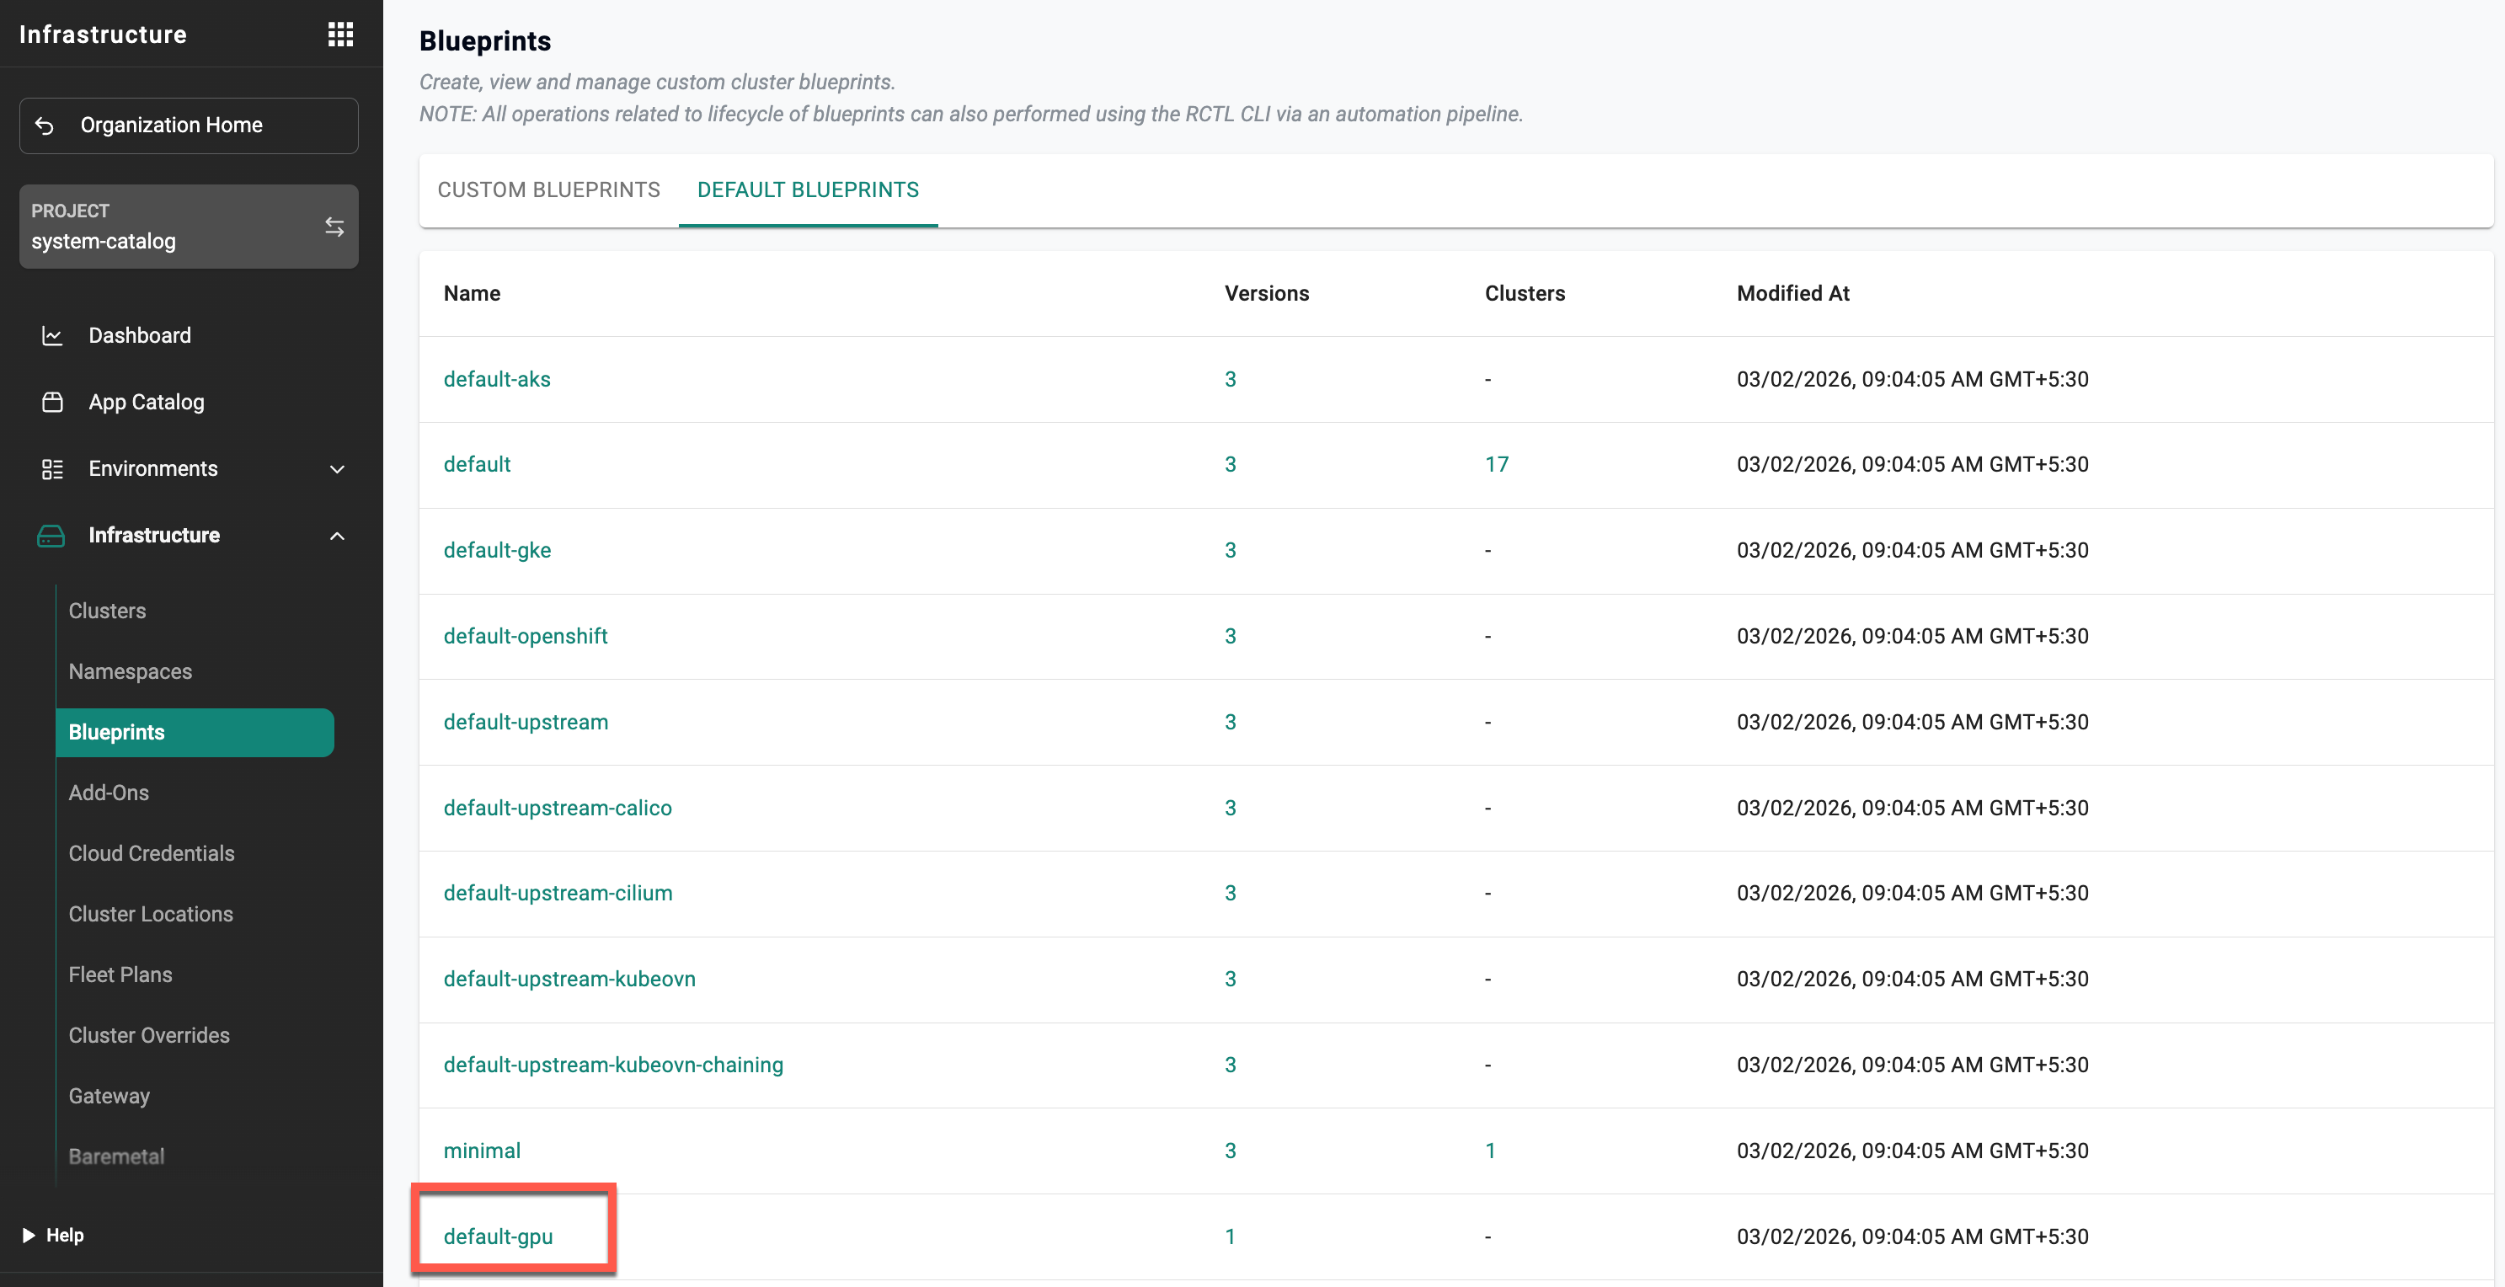Screen dimensions: 2505x1287
Task: Open Cloud Credentials in the sidebar
Action: tap(152, 852)
